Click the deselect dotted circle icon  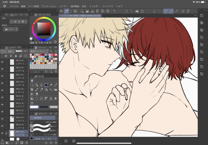pos(126,11)
